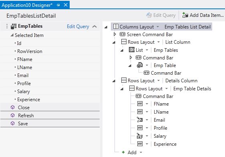
Task: Click the Add Data Item icon
Action: 185,15
